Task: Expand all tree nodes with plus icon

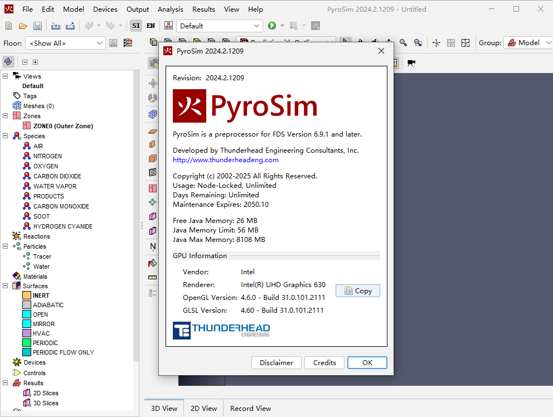Action: [35, 62]
